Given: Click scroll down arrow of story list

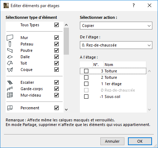Looking at the screenshot, I should (x=149, y=110).
